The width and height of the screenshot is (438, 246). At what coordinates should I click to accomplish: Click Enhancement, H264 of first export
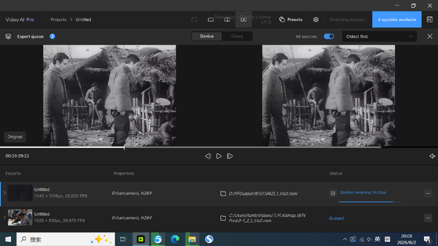[x=131, y=193]
